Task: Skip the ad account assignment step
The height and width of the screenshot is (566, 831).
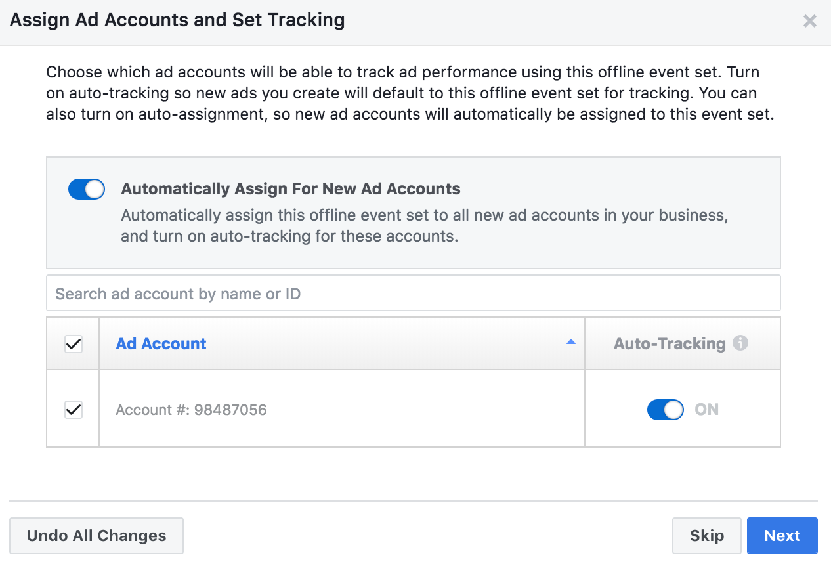Action: [707, 536]
